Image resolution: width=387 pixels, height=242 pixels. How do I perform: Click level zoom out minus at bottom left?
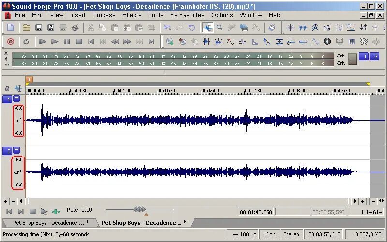point(14,201)
